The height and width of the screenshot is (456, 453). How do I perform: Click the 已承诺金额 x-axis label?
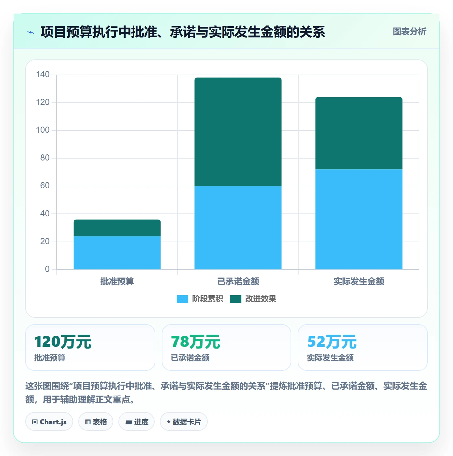click(238, 282)
